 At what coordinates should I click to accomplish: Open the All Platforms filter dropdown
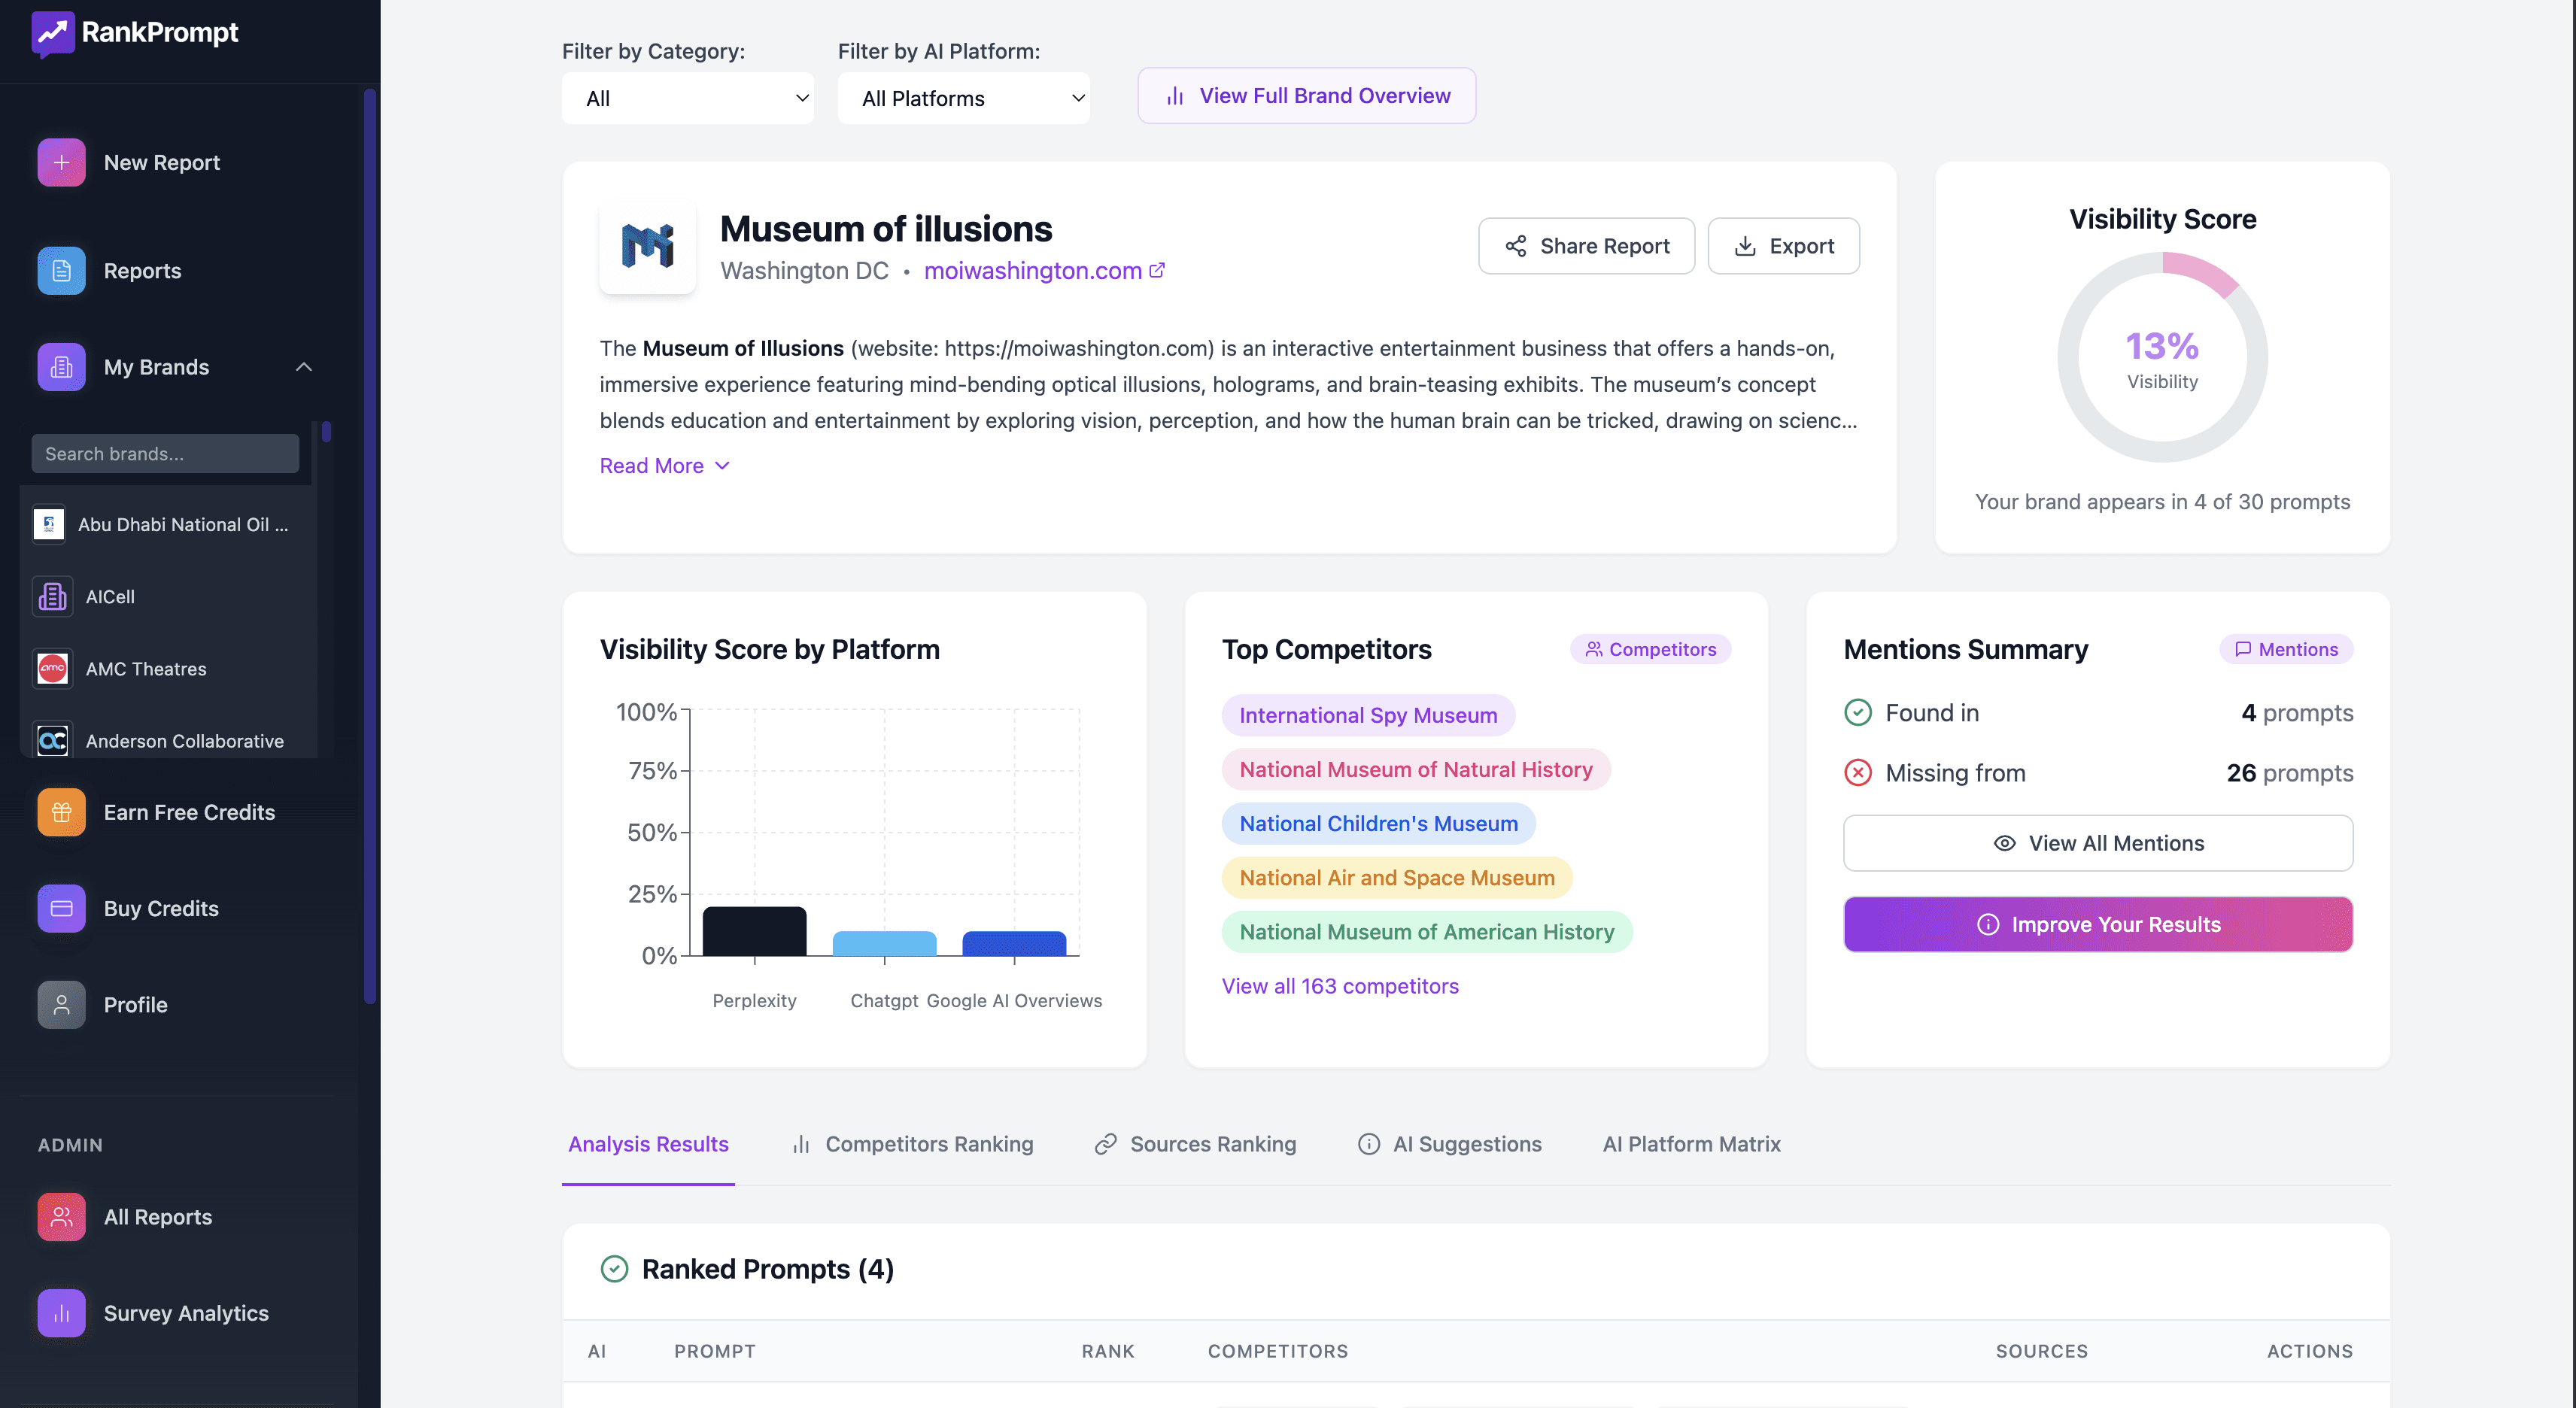(x=963, y=98)
